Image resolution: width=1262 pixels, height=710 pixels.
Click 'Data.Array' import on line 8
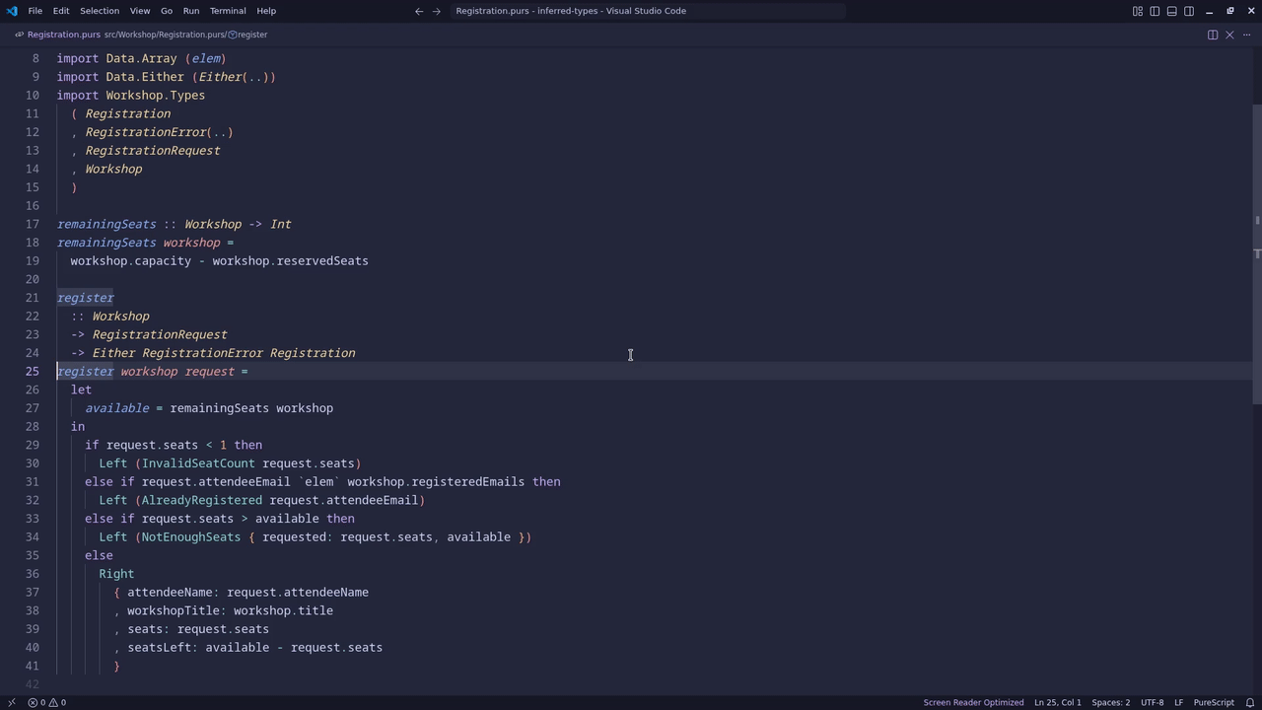click(x=142, y=58)
